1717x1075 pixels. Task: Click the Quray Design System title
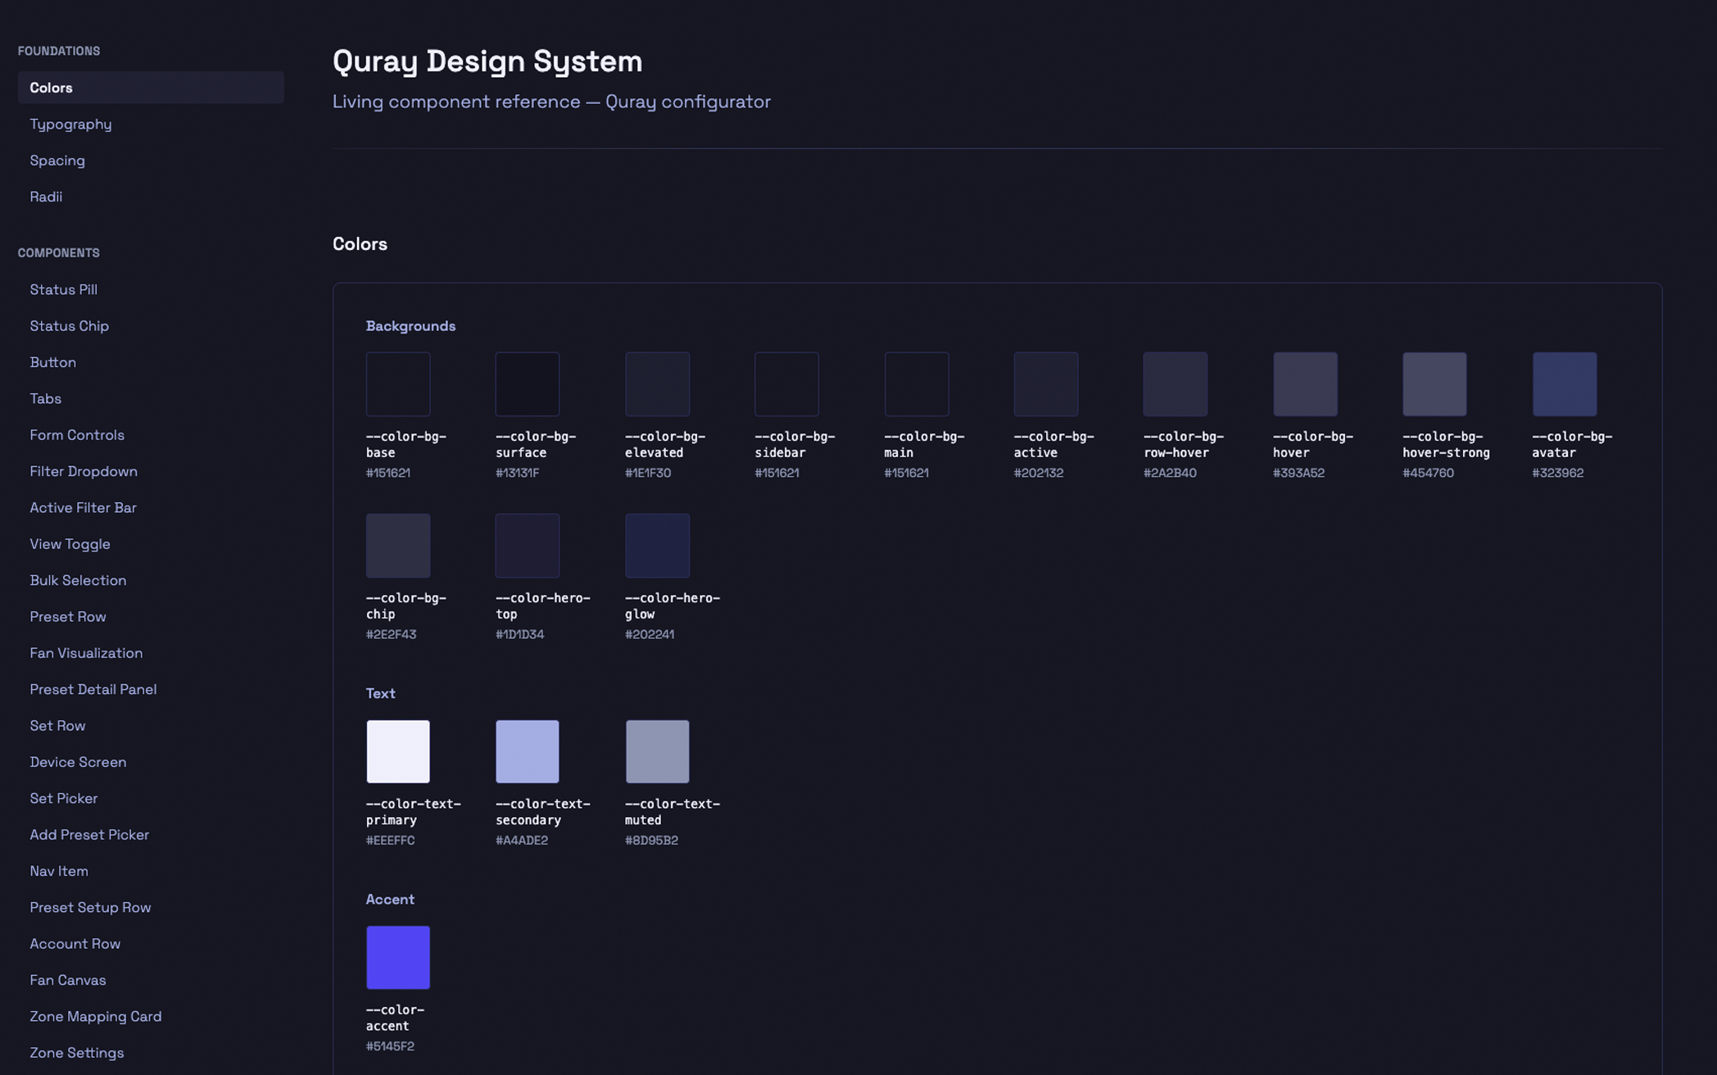pyautogui.click(x=487, y=61)
